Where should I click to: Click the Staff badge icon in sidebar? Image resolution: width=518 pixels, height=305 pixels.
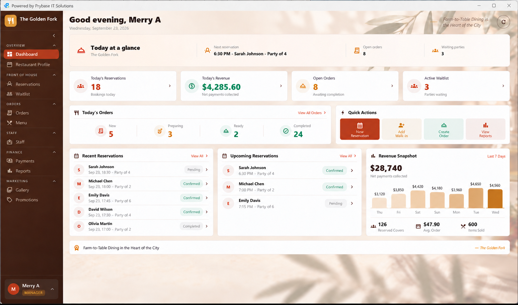coord(10,142)
